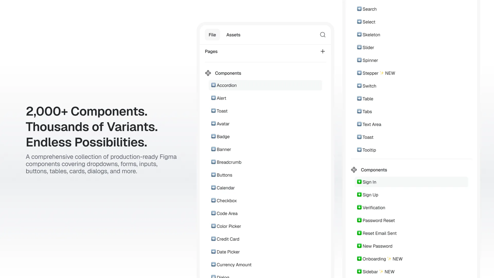Screen dimensions: 494x278
Task: Click the green icon beside Password Reset
Action: pyautogui.click(x=359, y=220)
